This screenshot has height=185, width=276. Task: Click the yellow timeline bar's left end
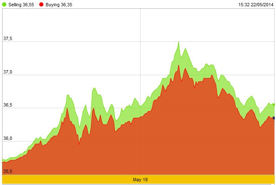[5, 180]
